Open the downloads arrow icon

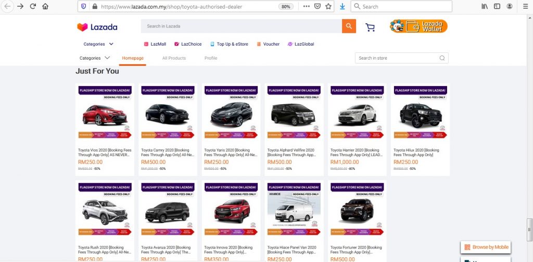[x=342, y=6]
